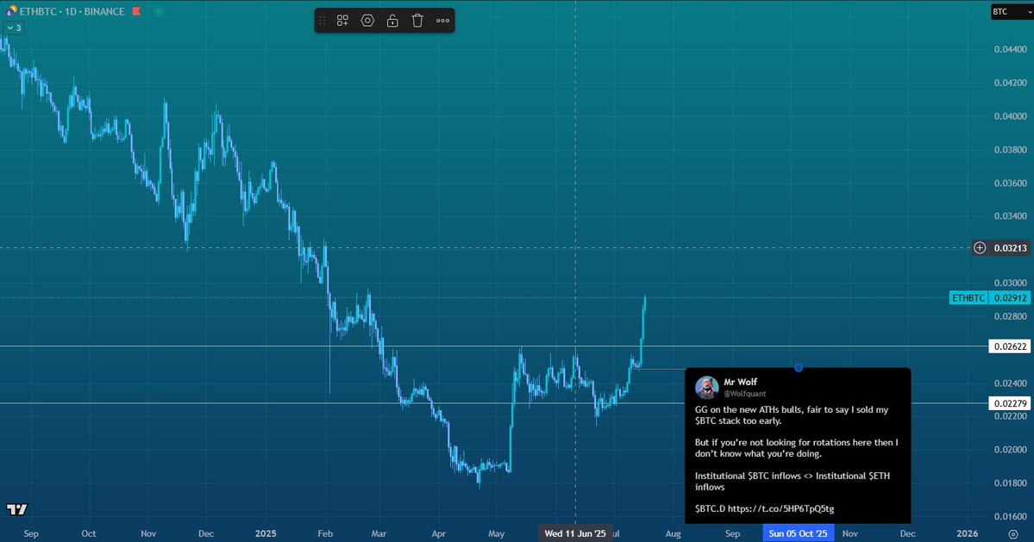Click the 0.02400 price scale value
This screenshot has height=542, width=1034.
click(x=1010, y=383)
